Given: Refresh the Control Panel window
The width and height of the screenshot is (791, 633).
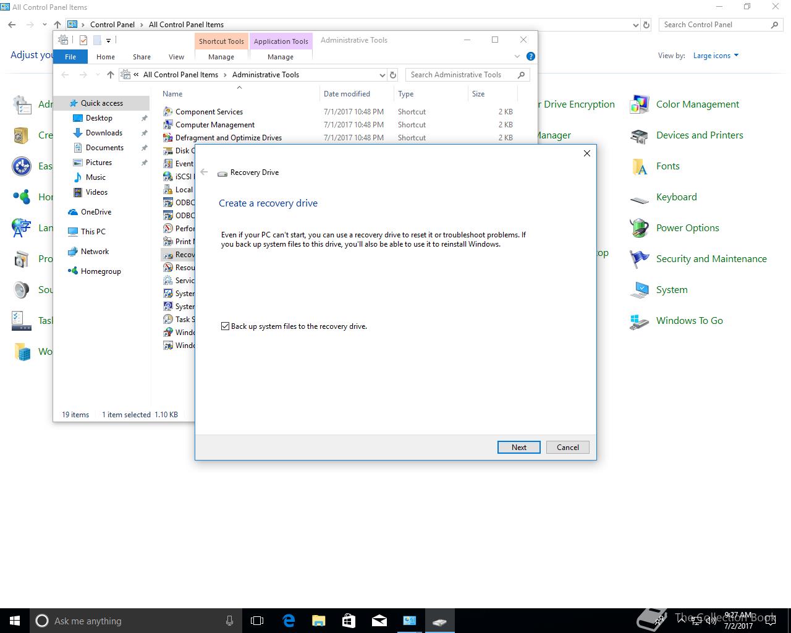Looking at the screenshot, I should [x=646, y=25].
